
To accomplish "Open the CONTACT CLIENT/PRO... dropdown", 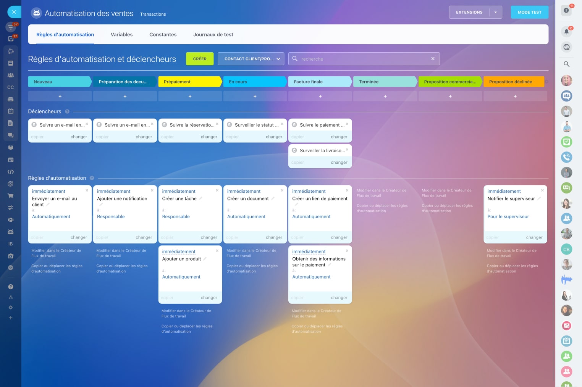I will point(251,59).
